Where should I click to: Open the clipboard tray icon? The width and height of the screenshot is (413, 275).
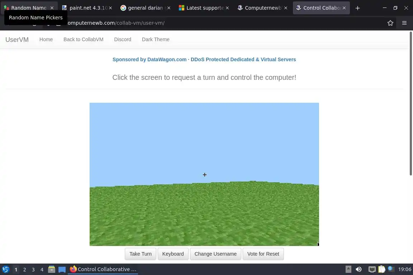click(x=382, y=269)
